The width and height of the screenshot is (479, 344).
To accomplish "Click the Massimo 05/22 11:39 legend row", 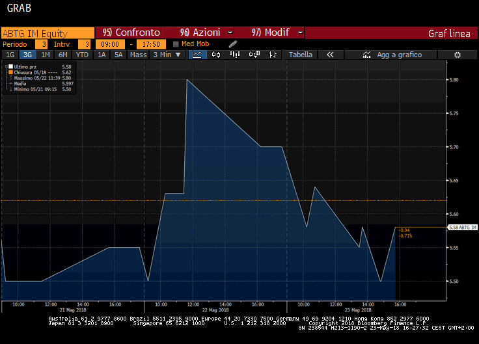I will tap(40, 78).
